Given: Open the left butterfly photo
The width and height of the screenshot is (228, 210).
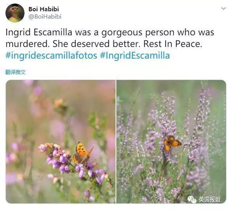Looking at the screenshot, I should [61, 142].
